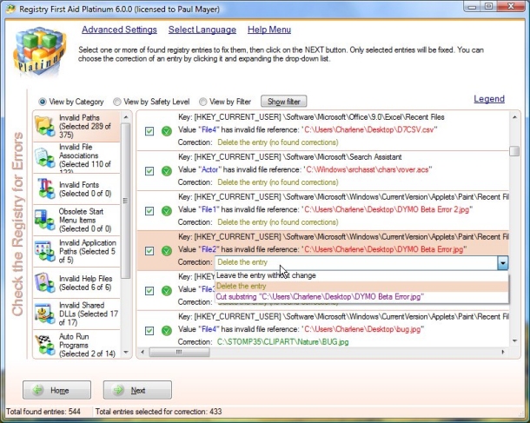Select the Invalid Fonts category icon
Viewport: 530px width, 423px height.
coord(46,188)
